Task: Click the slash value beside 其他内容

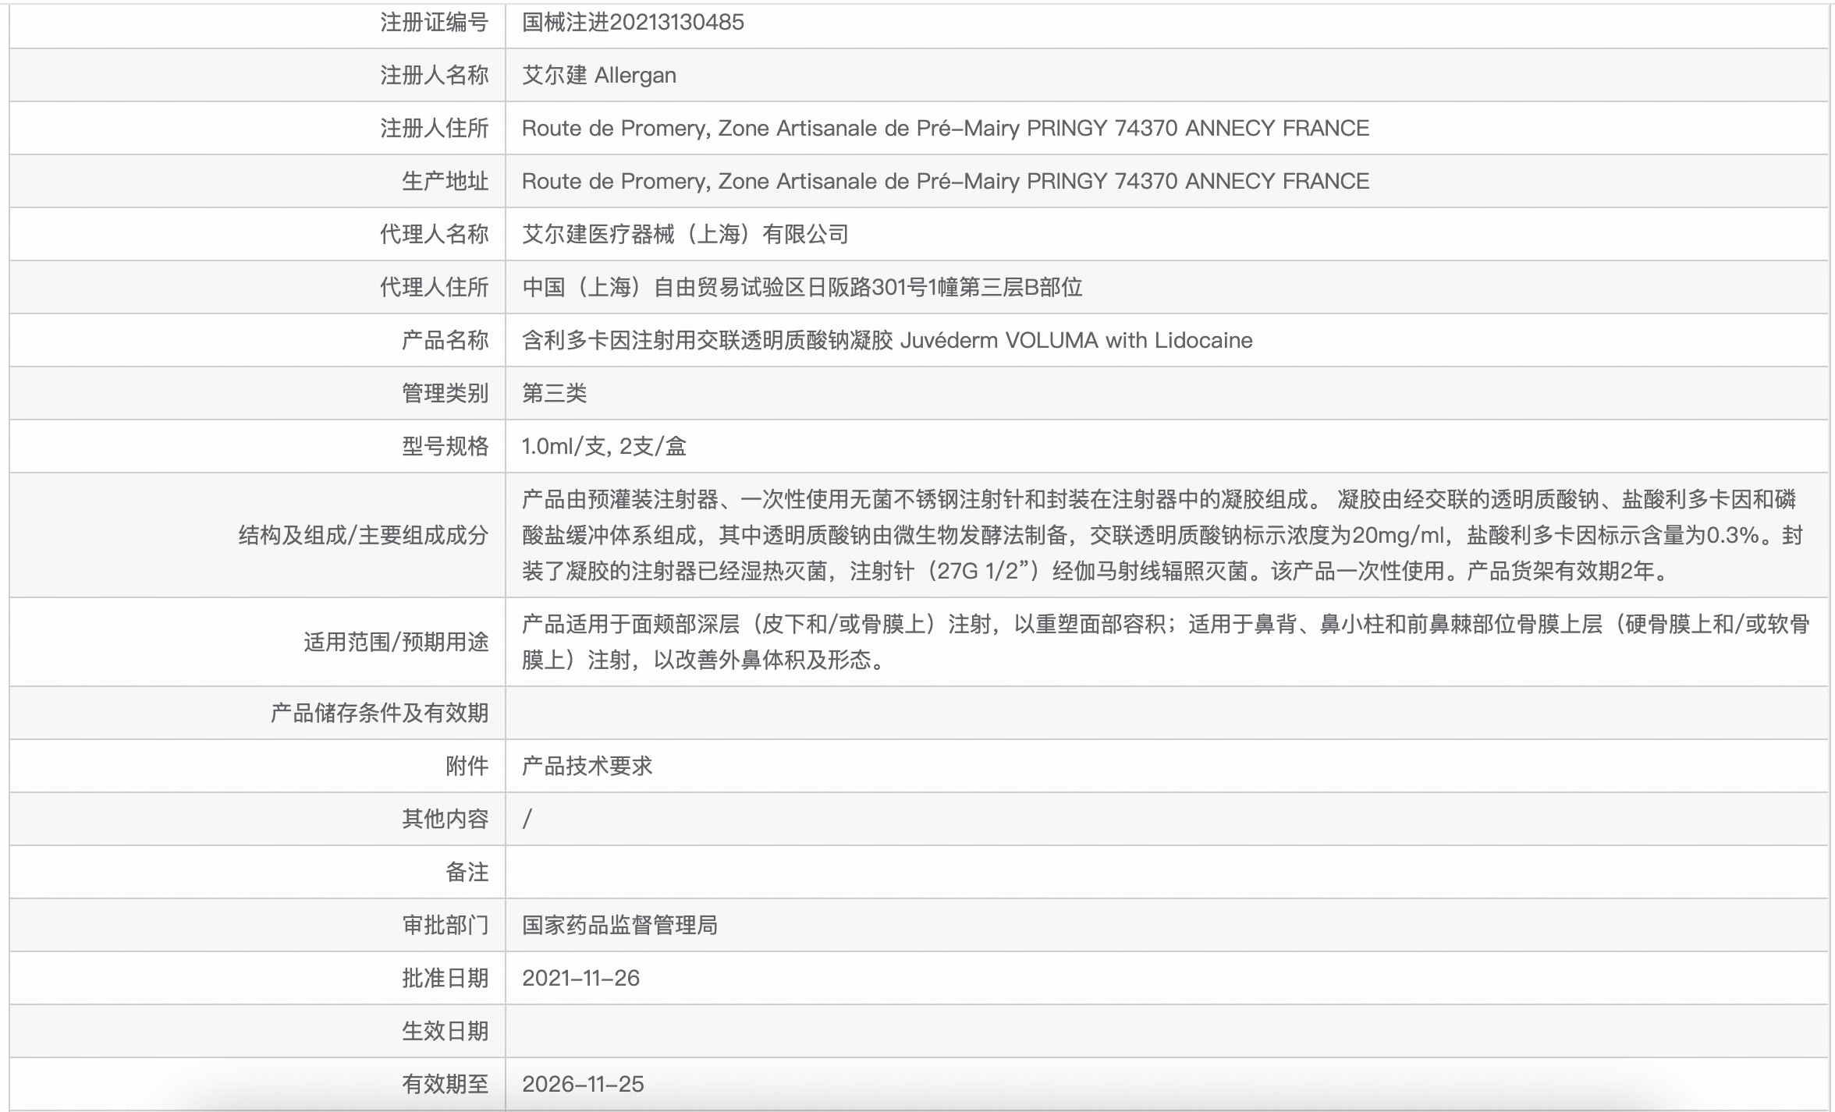Action: 527,819
